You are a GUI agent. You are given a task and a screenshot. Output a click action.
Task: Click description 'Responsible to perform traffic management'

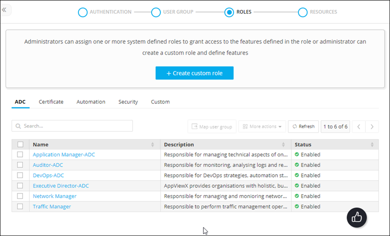point(225,206)
